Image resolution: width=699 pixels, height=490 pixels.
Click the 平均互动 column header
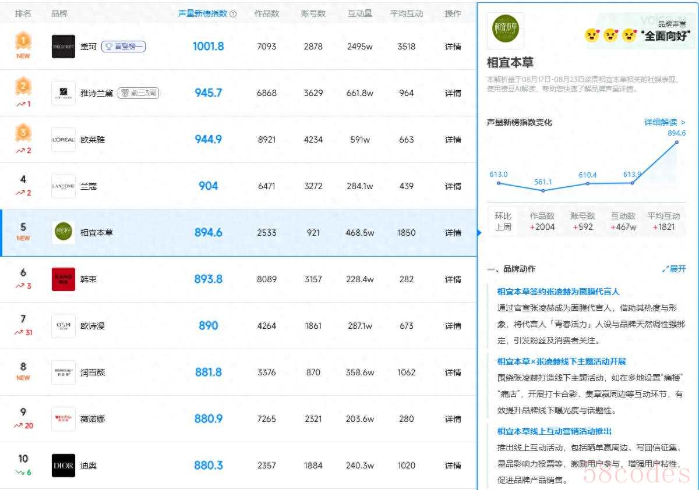(x=406, y=13)
